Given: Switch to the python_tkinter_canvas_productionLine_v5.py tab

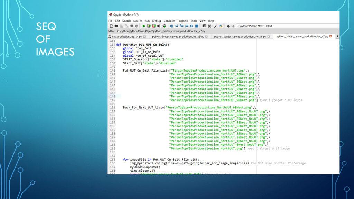Looking at the screenshot, I should 178,36.
